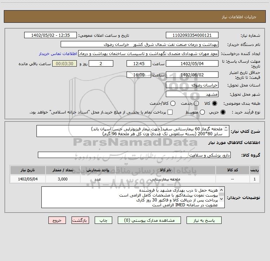Select the متوسط purchase type radio
270x261 pixels.
(202, 112)
